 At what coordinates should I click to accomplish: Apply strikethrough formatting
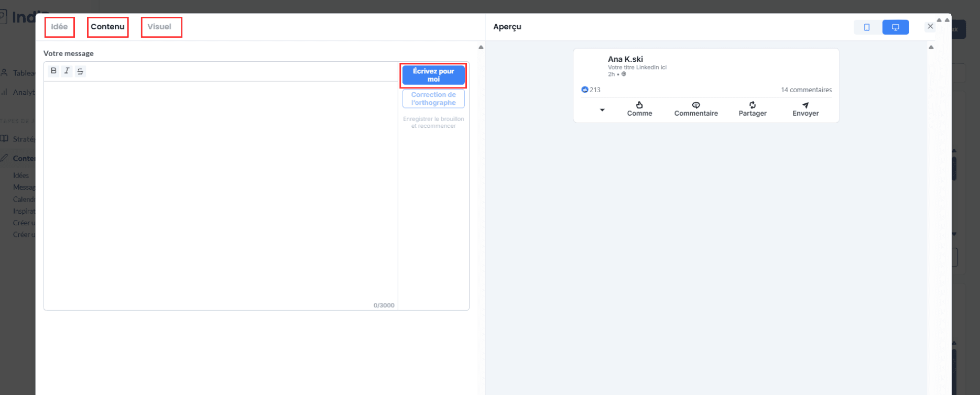pyautogui.click(x=80, y=71)
